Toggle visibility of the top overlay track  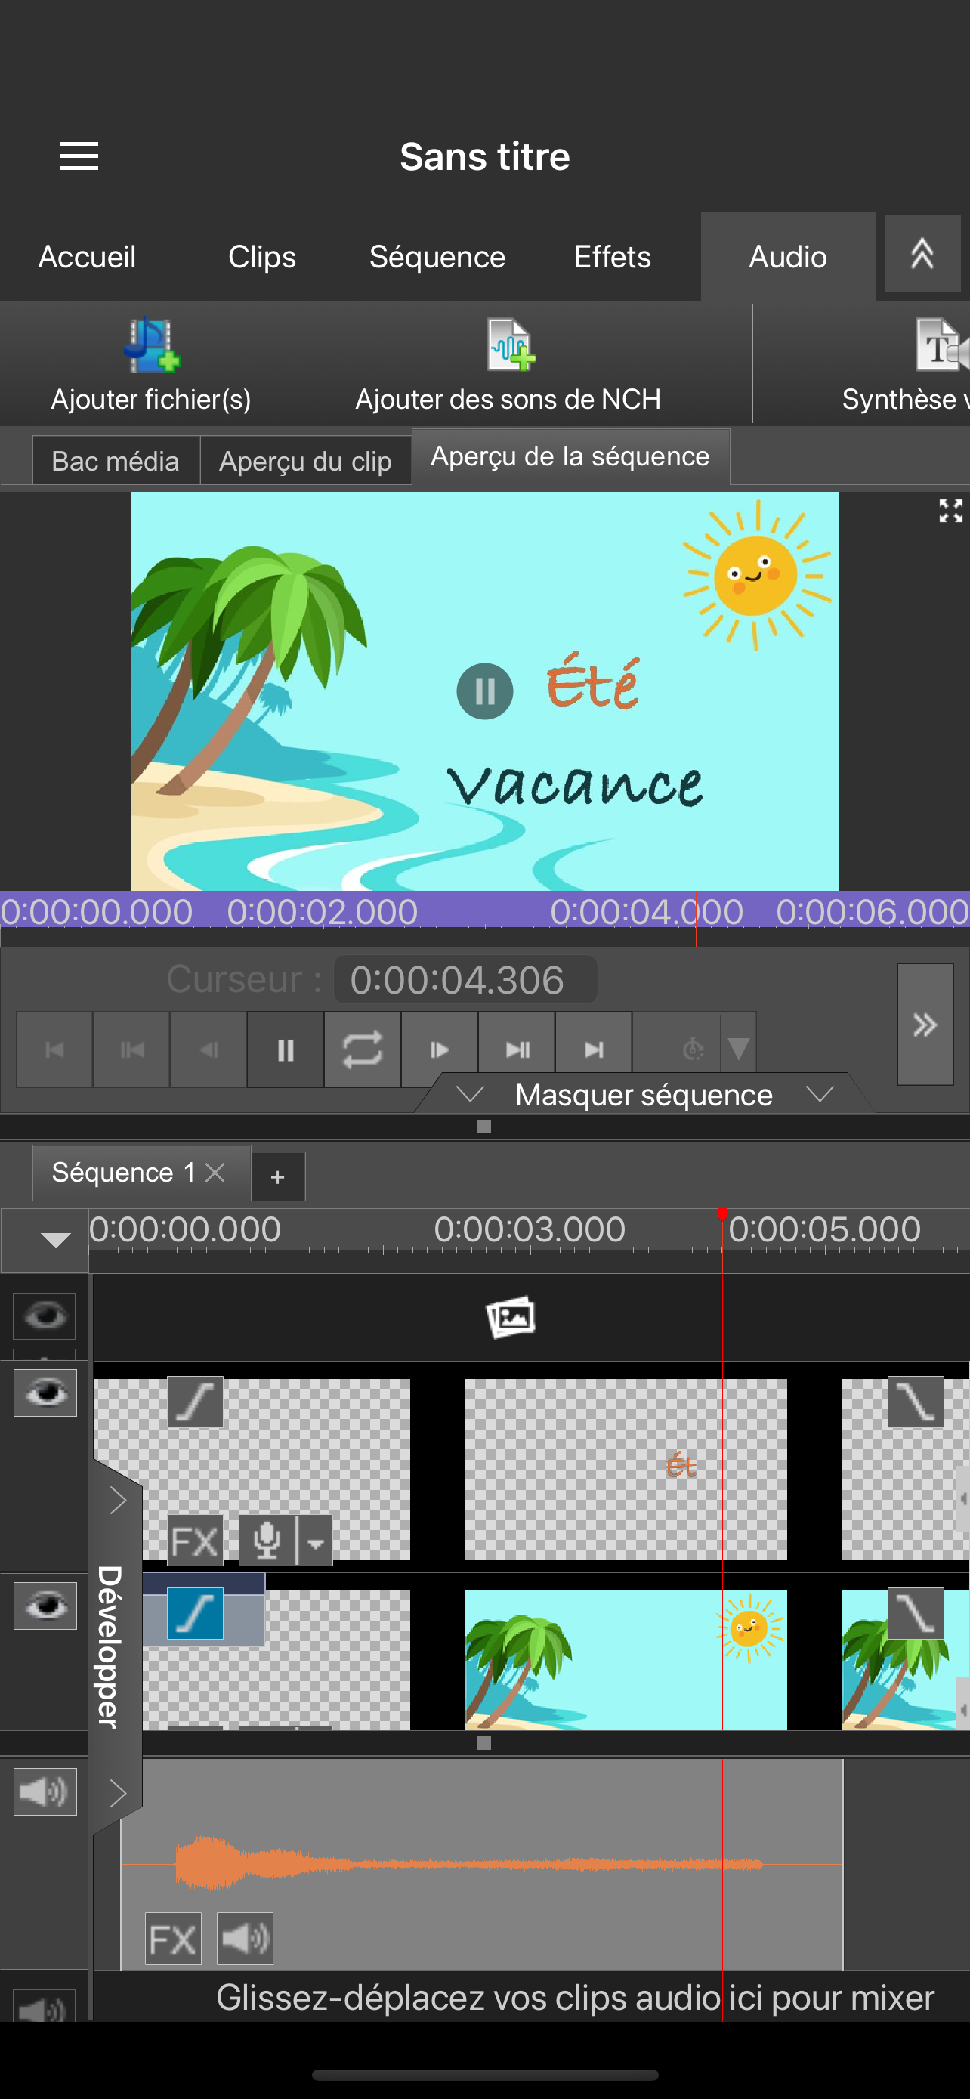pos(45,1315)
